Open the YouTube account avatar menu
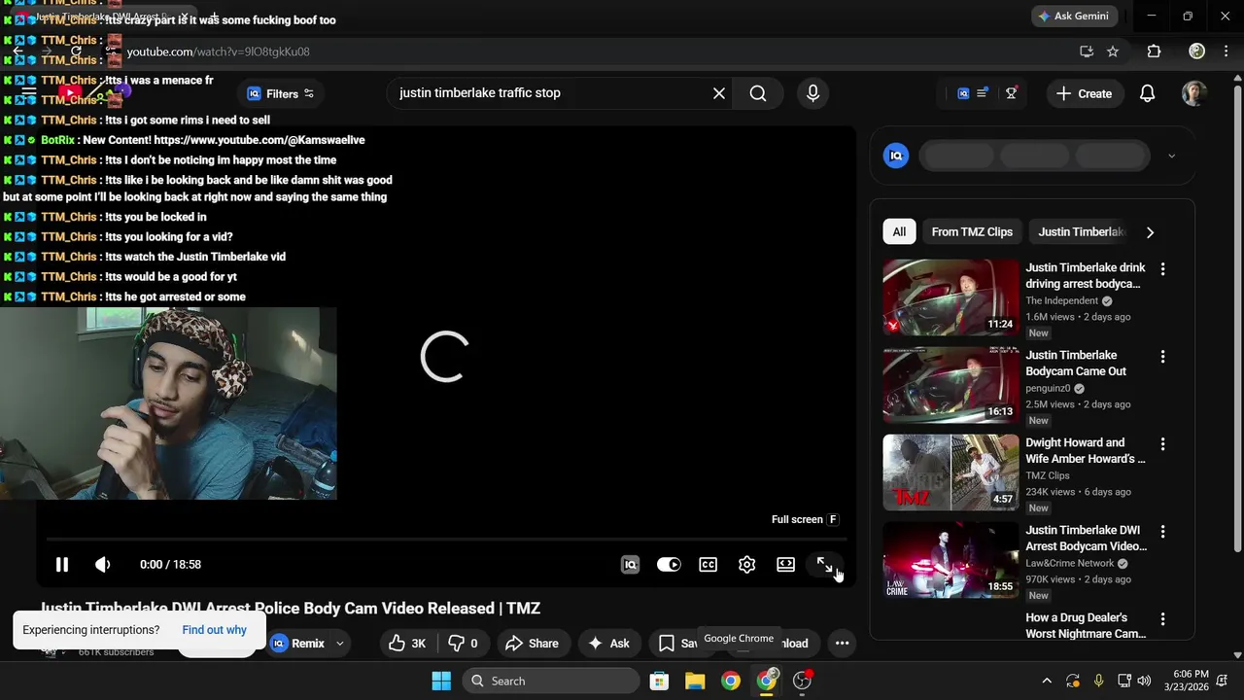Screen dimensions: 1244x700 (x=1194, y=93)
